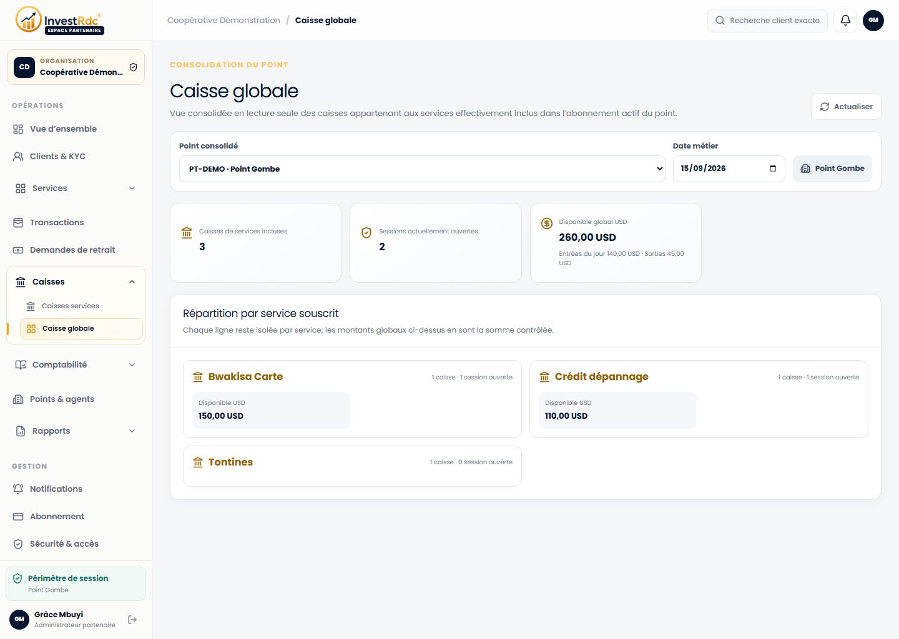Click the notifications bell icon in header
Screen dimensions: 899x639
coord(845,20)
